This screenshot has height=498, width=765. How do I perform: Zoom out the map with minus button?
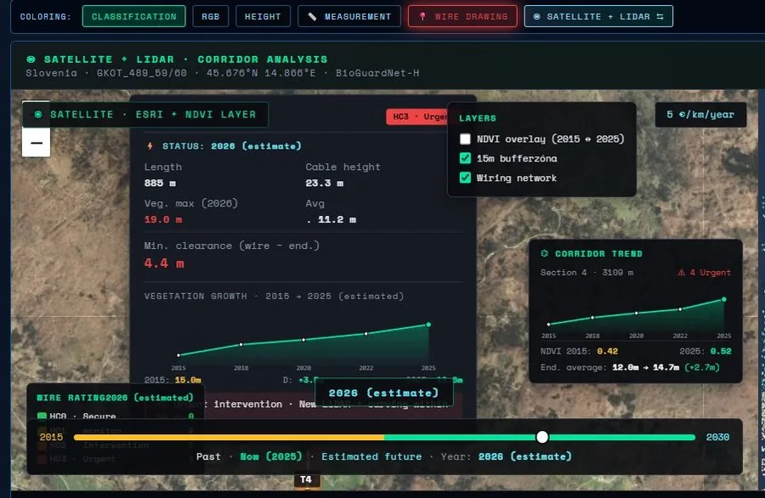click(x=36, y=143)
